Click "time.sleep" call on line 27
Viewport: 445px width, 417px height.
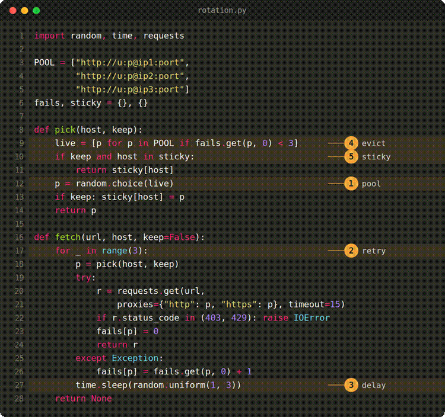coord(101,385)
